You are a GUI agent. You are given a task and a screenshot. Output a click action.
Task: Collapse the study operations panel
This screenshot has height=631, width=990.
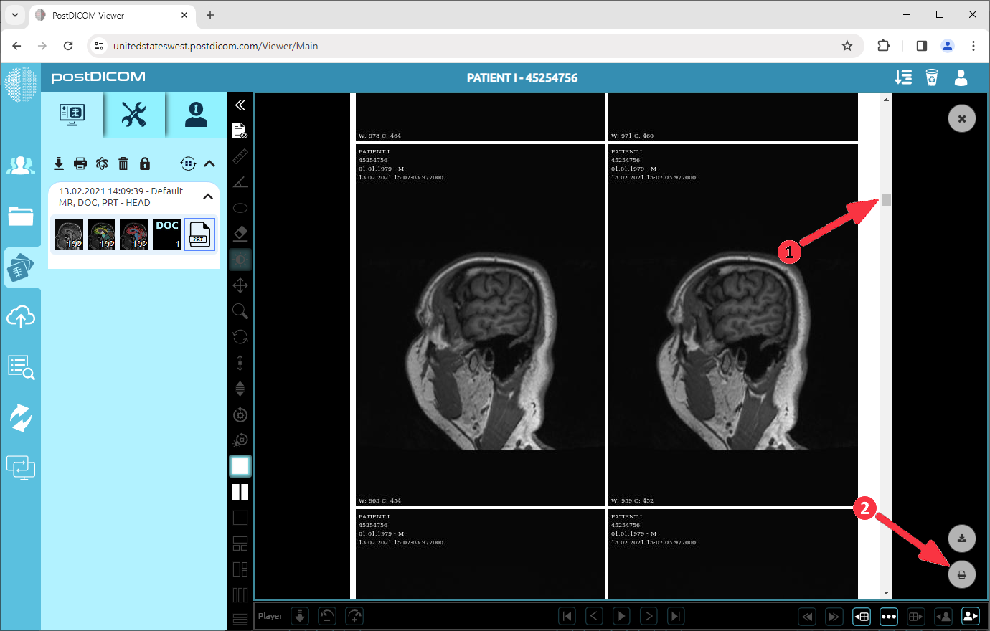coord(209,163)
